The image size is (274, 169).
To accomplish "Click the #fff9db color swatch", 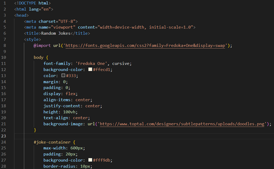I will pyautogui.click(x=90, y=160).
